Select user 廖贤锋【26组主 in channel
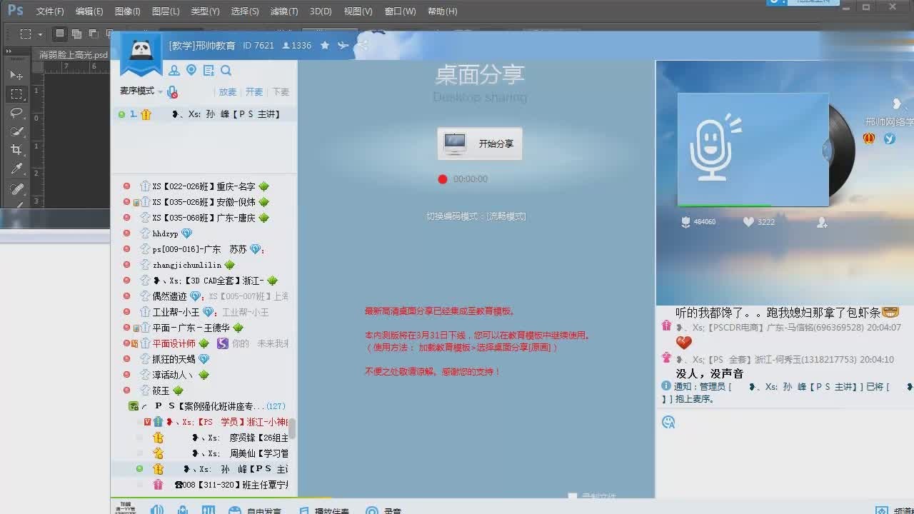This screenshot has width=914, height=514. (x=240, y=438)
